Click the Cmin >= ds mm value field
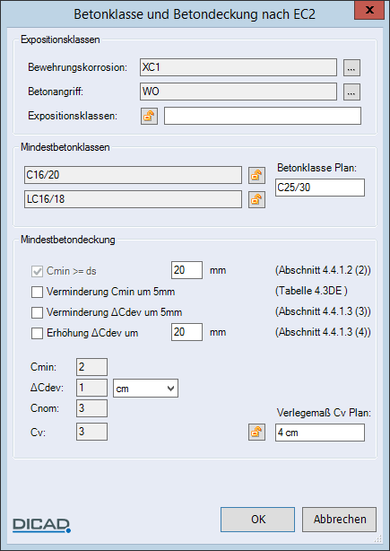Viewport: 390px width, 551px height. [186, 270]
